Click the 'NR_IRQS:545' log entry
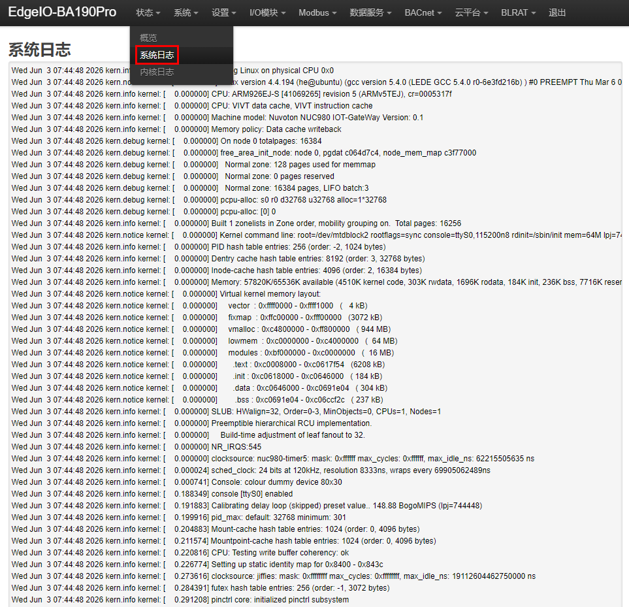This screenshot has width=629, height=607. (x=137, y=447)
